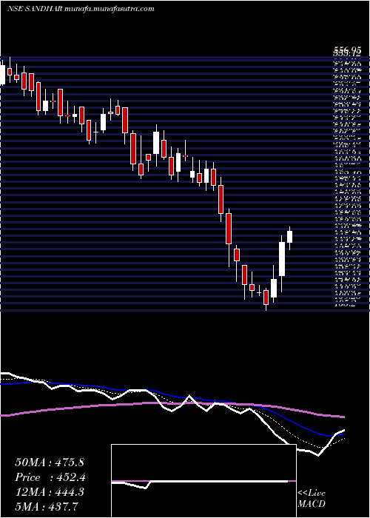Click the <<Live MACD label

point(312,499)
